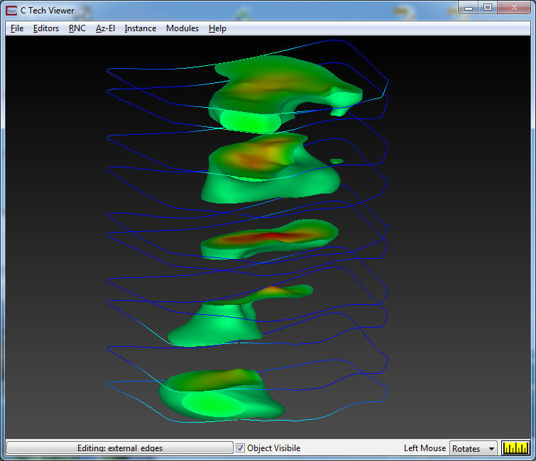Click the yellow ruler icon in status bar
Screen dimensions: 536x461
pyautogui.click(x=515, y=448)
